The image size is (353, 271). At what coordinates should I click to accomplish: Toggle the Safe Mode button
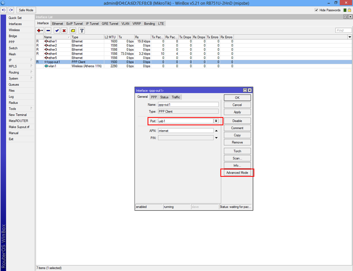[x=26, y=10]
